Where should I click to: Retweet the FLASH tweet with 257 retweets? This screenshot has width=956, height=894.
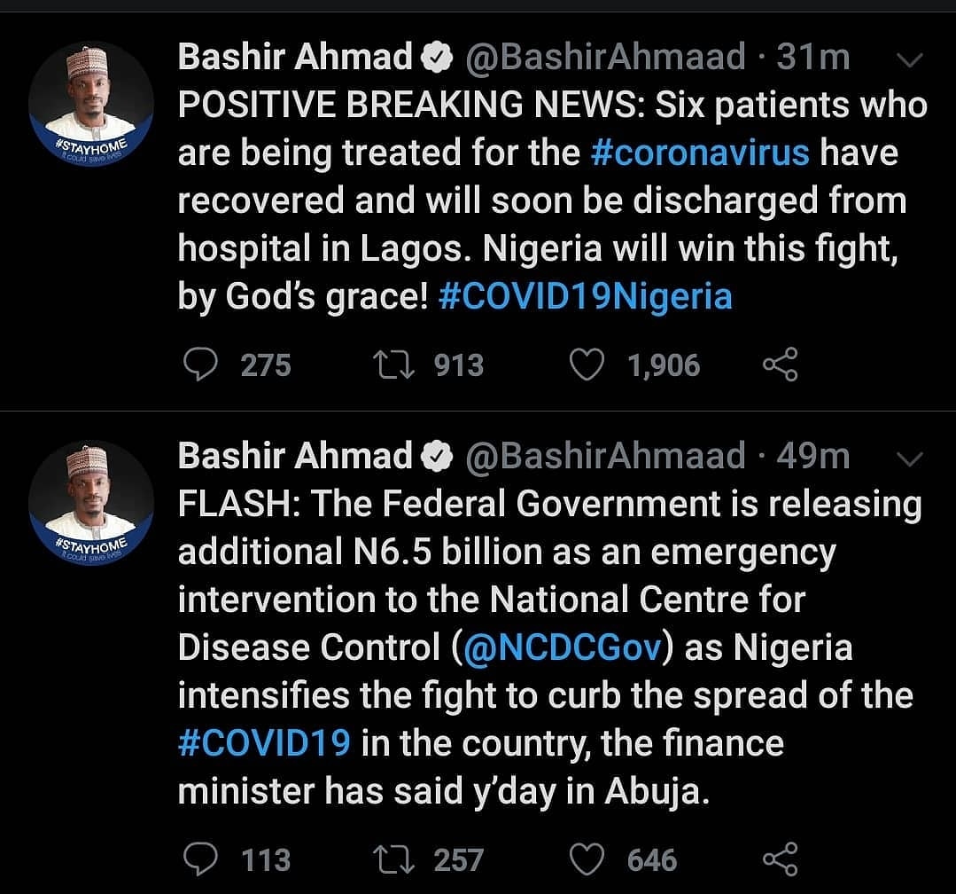(x=394, y=859)
